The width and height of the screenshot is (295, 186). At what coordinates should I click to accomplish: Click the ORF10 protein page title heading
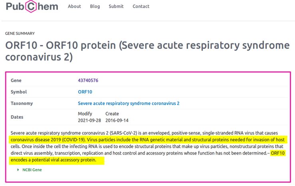[147, 51]
